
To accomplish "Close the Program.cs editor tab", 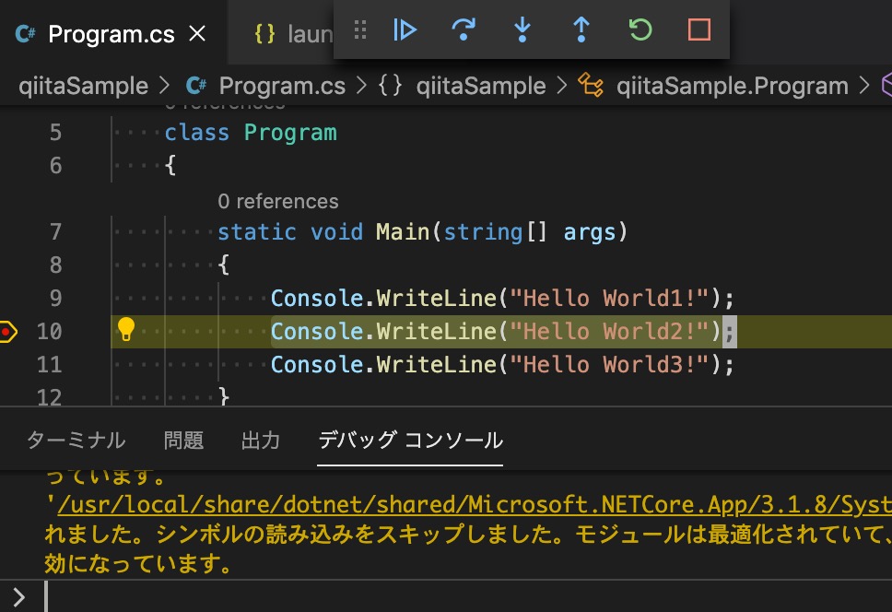I will (197, 35).
